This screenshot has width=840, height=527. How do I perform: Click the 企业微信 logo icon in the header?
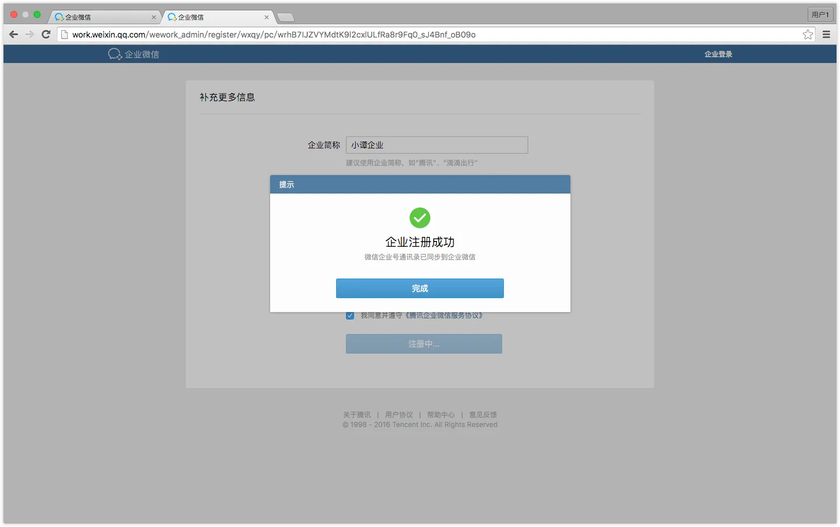tap(115, 54)
